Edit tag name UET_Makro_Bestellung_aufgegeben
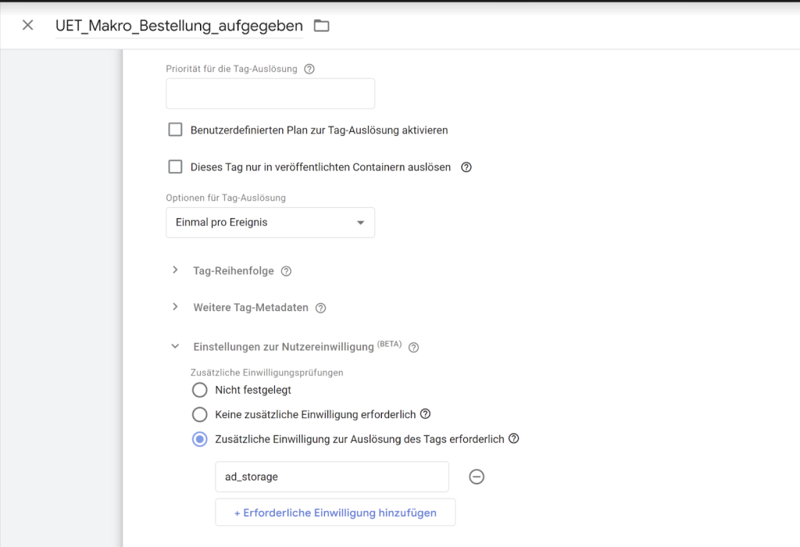Image resolution: width=800 pixels, height=547 pixels. tap(179, 26)
